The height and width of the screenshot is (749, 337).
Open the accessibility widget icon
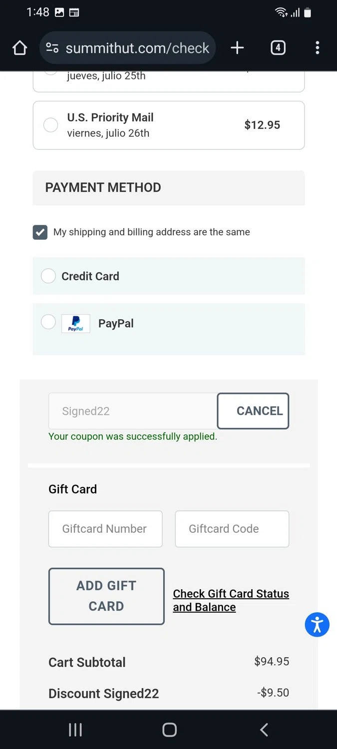317,625
